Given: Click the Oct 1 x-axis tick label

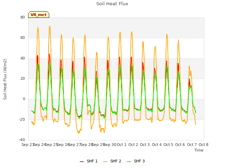Looking at the screenshot, I should click(x=122, y=145).
